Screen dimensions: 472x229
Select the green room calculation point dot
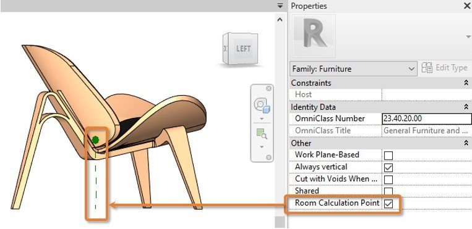point(95,139)
